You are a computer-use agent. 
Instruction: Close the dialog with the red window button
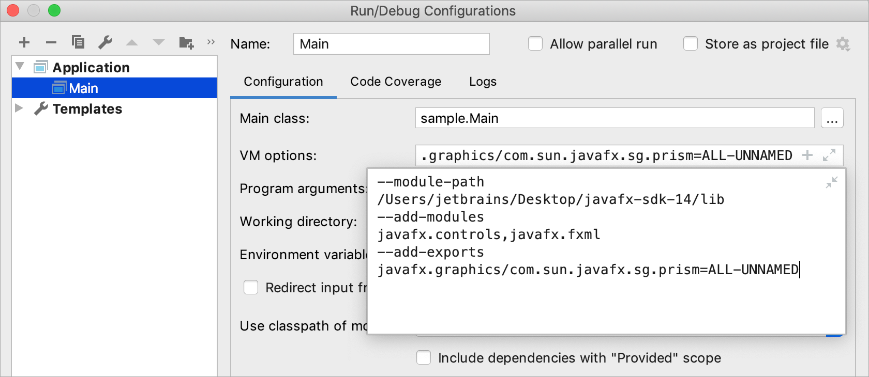(x=13, y=10)
